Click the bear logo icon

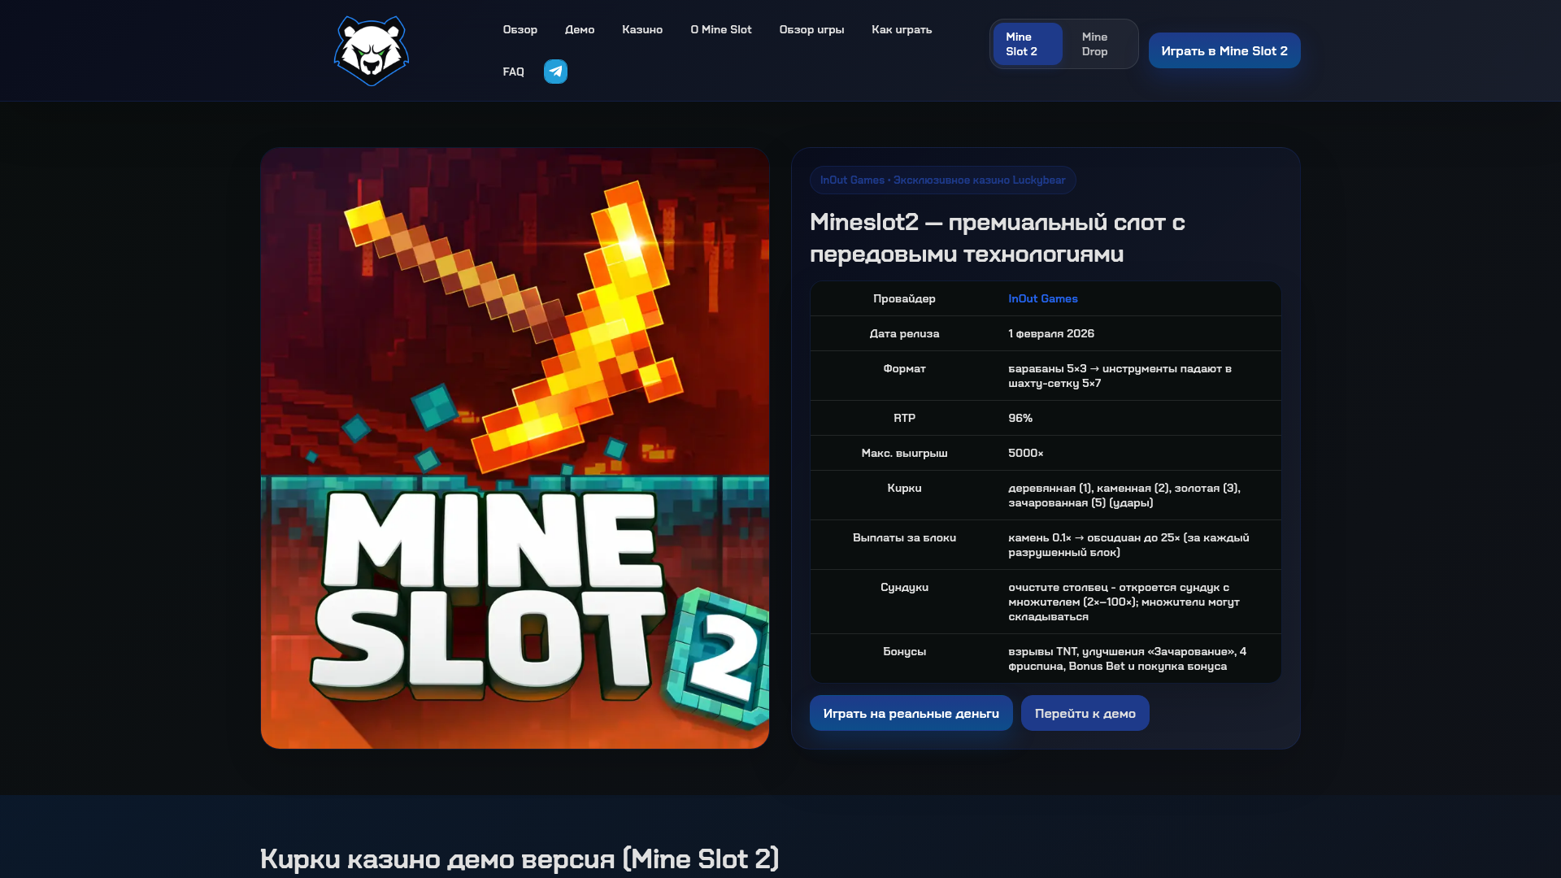pos(372,50)
